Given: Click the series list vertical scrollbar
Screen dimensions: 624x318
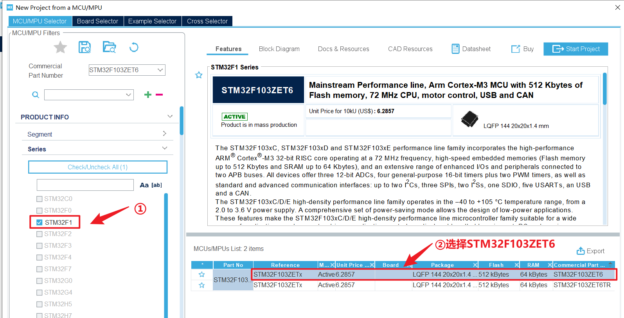Looking at the screenshot, I should [x=166, y=256].
